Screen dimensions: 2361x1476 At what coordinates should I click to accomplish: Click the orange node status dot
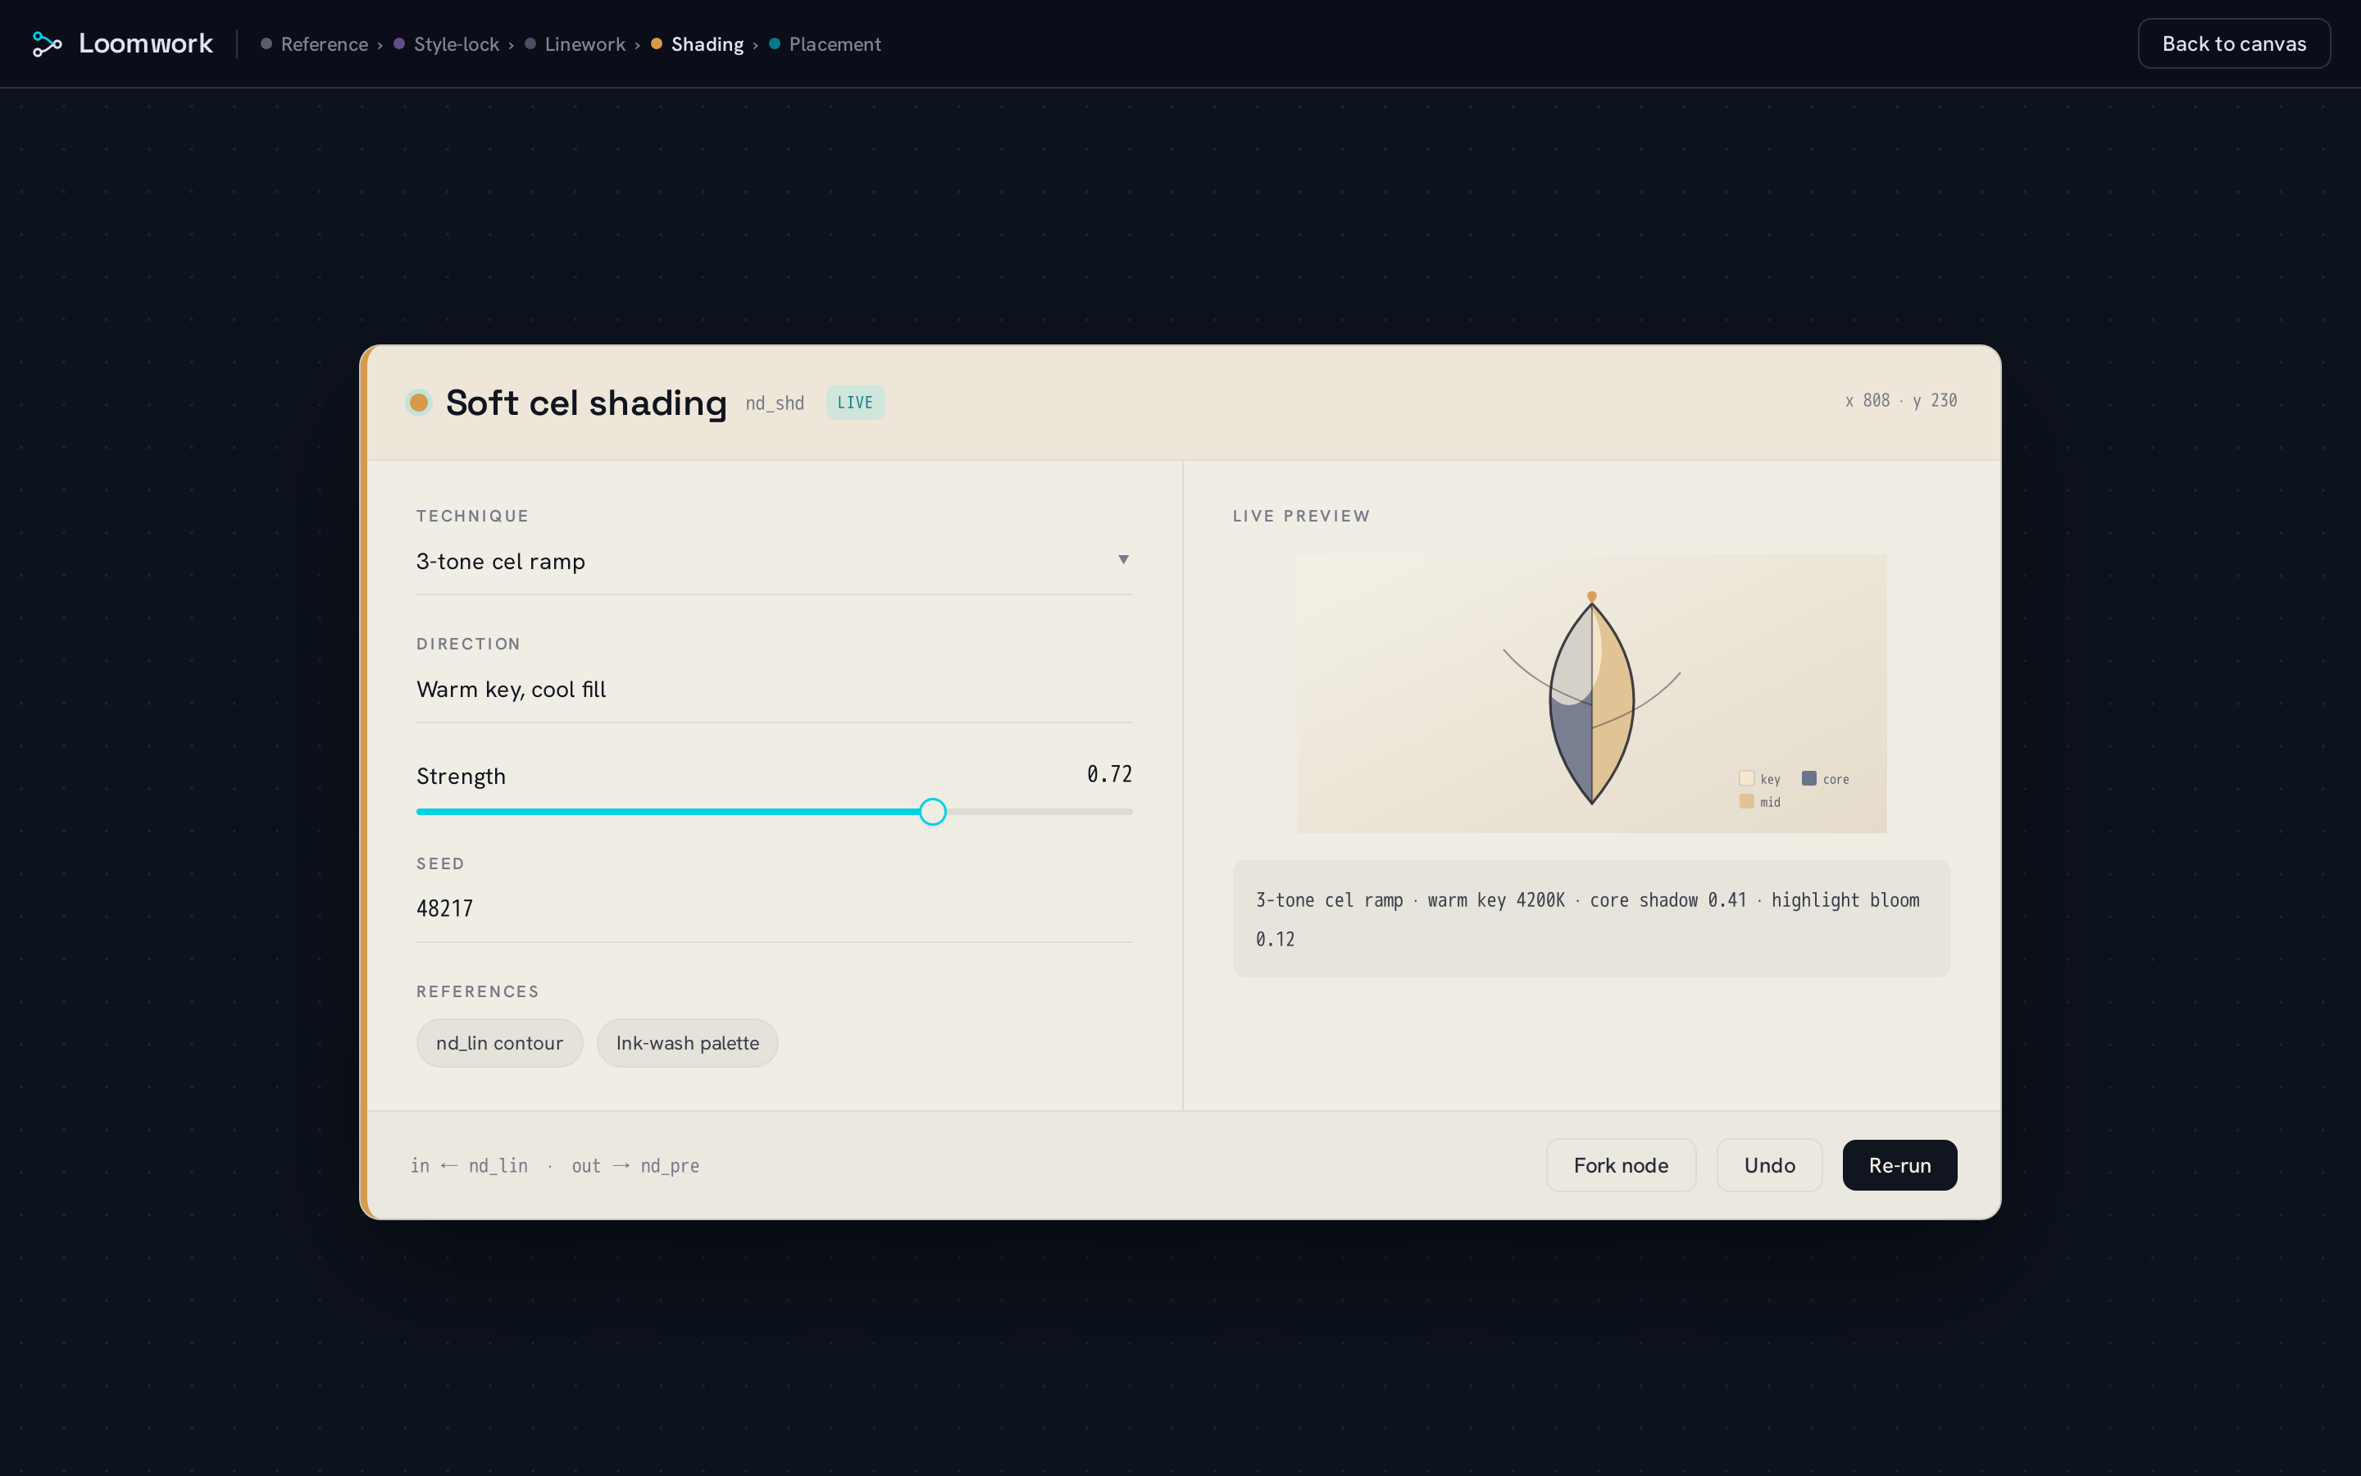419,402
